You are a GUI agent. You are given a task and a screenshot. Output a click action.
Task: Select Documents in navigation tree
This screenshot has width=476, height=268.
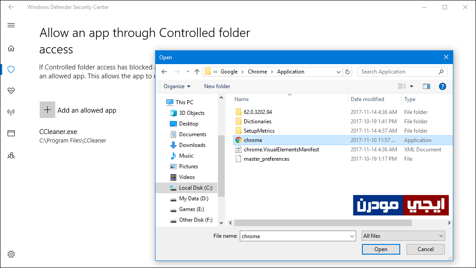193,134
